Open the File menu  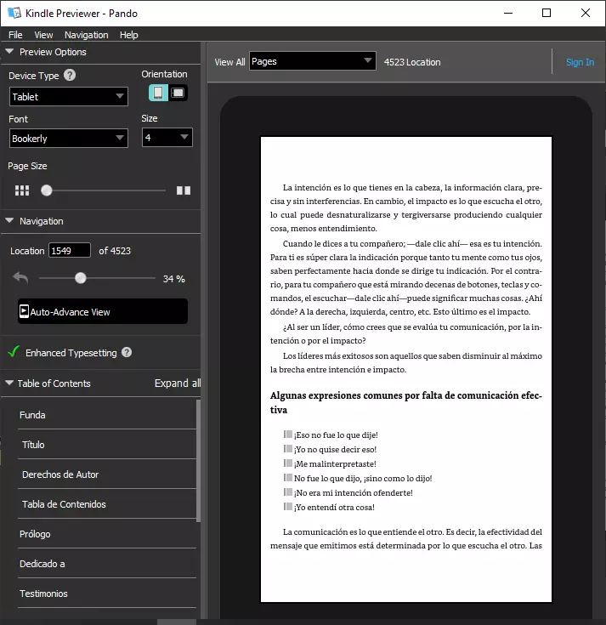[x=15, y=35]
